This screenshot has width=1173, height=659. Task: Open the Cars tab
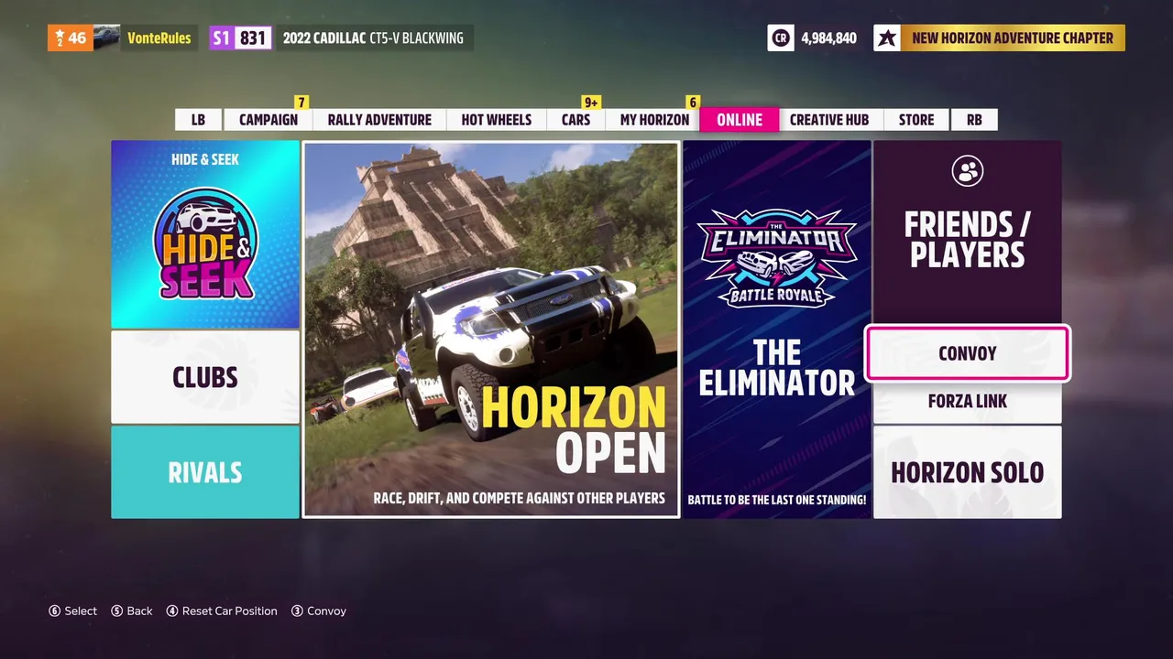coord(576,120)
